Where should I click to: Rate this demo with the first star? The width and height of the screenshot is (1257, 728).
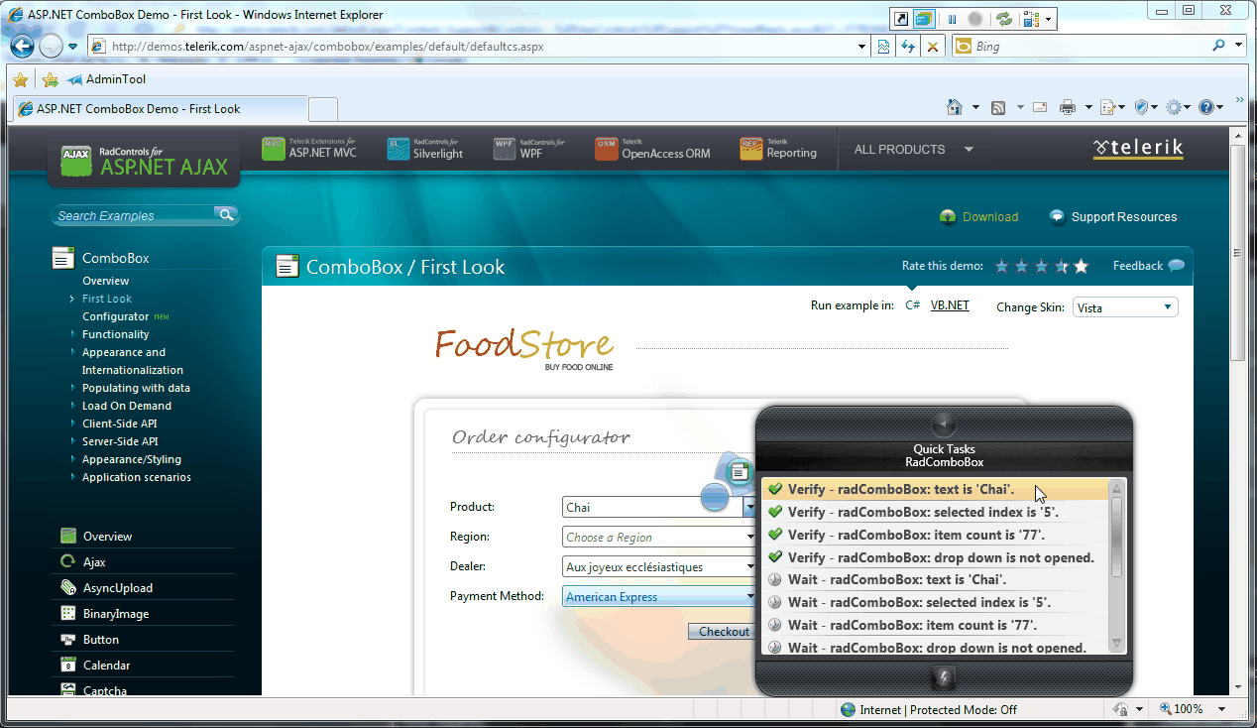point(1001,266)
